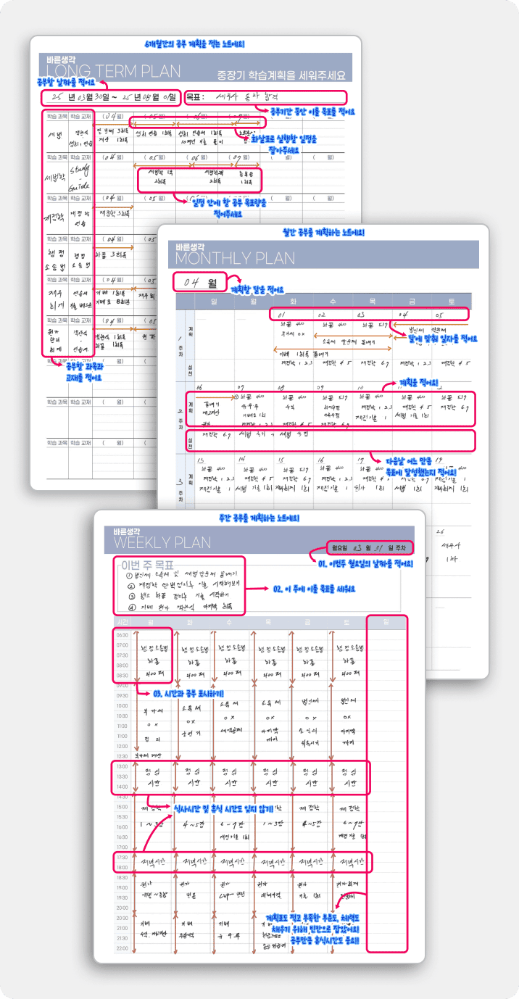Click the 중장기 학습계획을 세워주세요 subtitle
This screenshot has height=999, width=519.
281,75
